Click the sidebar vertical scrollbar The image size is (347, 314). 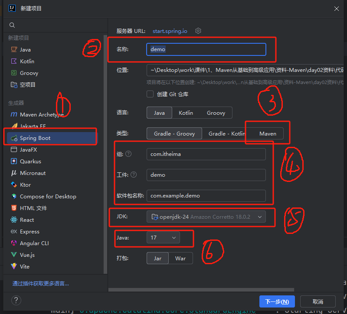coord(105,154)
